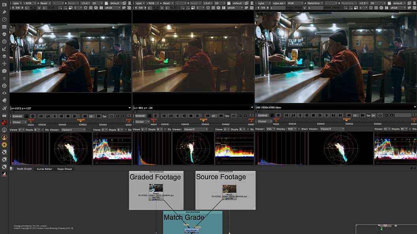Open the Viewer2 scope selector dropdown
Viewport: 417px width, 234px height.
click(195, 130)
